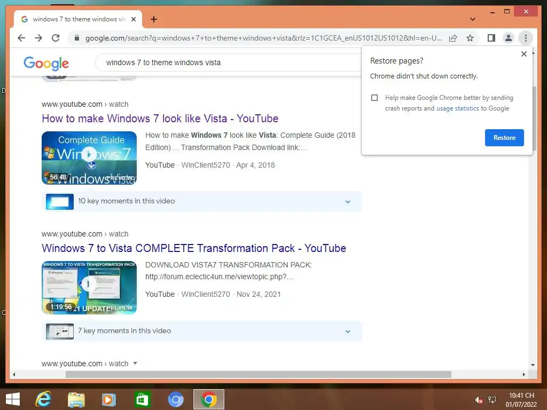Open the Windows Store taskbar icon
Image resolution: width=547 pixels, height=410 pixels.
pyautogui.click(x=142, y=399)
